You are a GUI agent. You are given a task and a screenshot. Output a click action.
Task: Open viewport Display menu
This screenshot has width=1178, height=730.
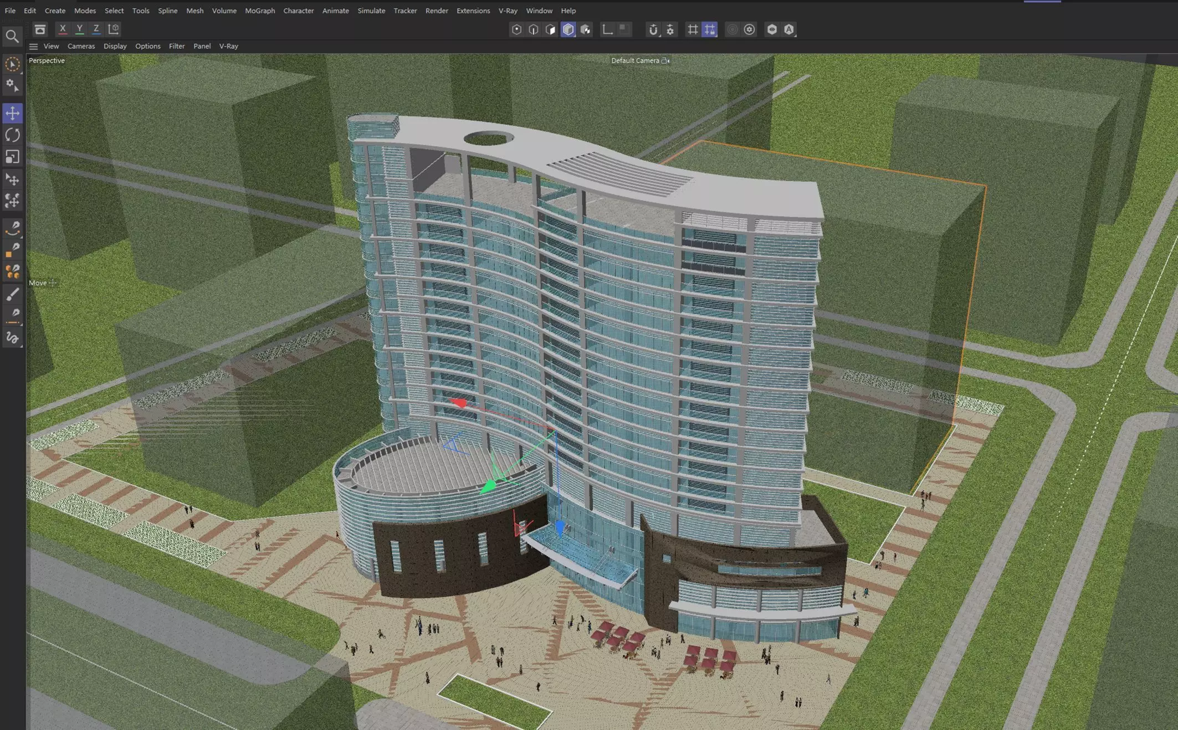[115, 46]
